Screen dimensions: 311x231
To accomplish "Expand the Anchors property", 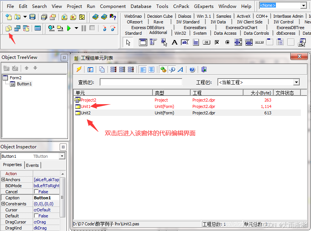I will coord(3,179).
